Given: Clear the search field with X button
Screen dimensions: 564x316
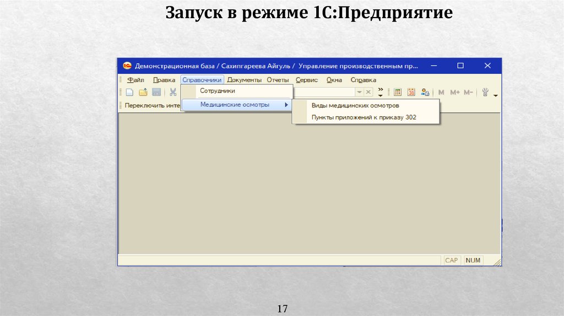Looking at the screenshot, I should coord(368,92).
